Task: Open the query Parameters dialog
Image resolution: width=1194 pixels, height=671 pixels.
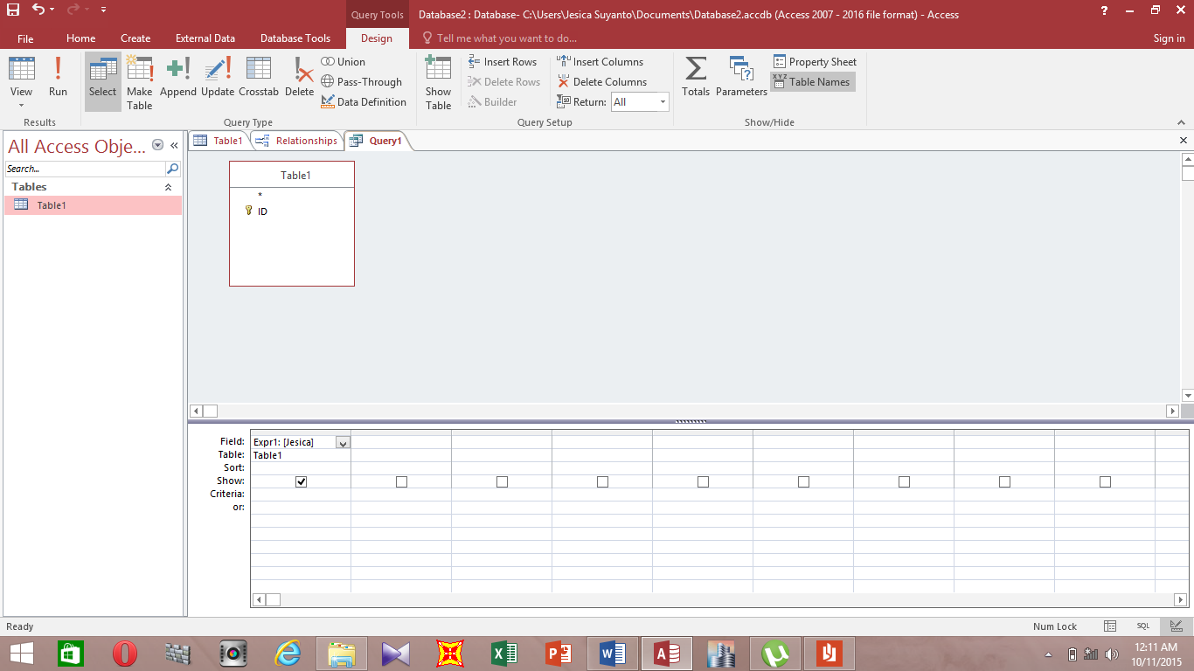Action: pos(741,77)
